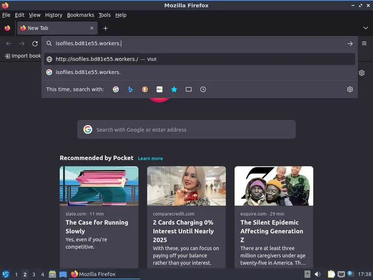Open the File menu
373x280 pixels.
click(6, 15)
